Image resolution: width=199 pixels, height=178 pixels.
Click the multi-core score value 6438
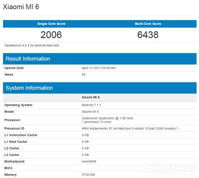point(148,35)
